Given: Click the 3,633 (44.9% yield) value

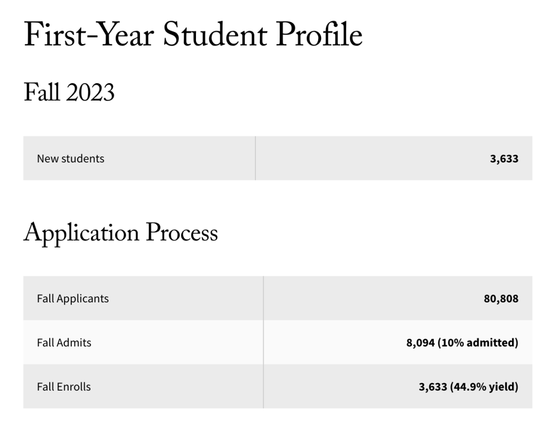Looking at the screenshot, I should point(468,387).
